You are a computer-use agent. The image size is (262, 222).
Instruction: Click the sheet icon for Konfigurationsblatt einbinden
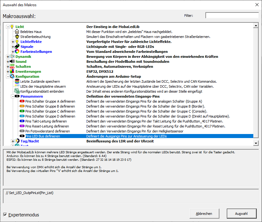[x=17, y=91]
